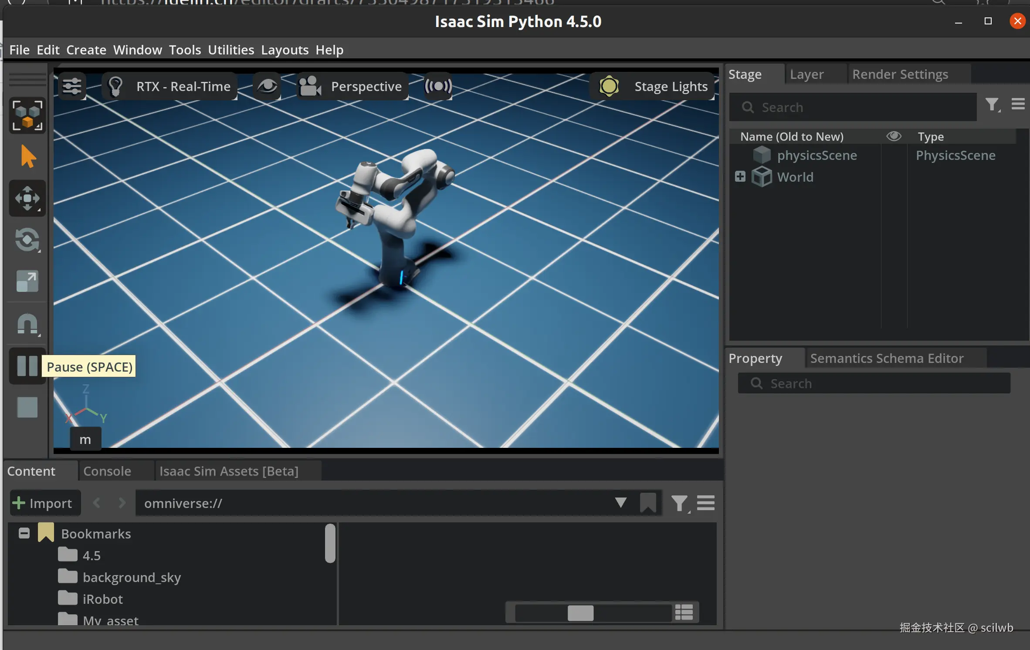Open the Utilities menu
Screen dimensions: 1030x650
(x=231, y=50)
